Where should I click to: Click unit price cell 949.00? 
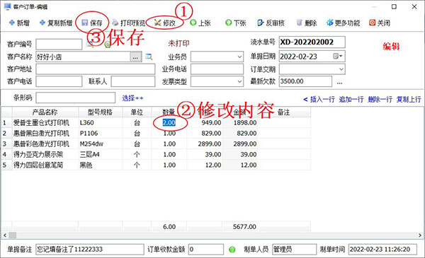tap(205, 123)
